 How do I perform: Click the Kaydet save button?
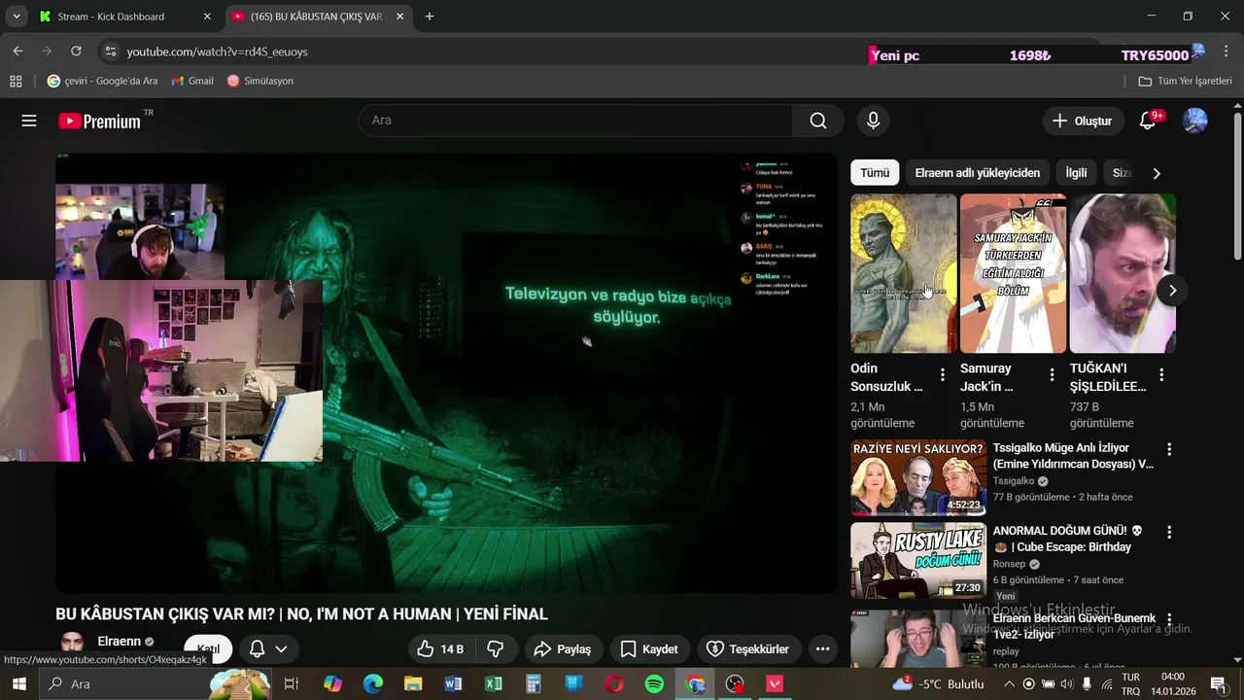point(649,648)
